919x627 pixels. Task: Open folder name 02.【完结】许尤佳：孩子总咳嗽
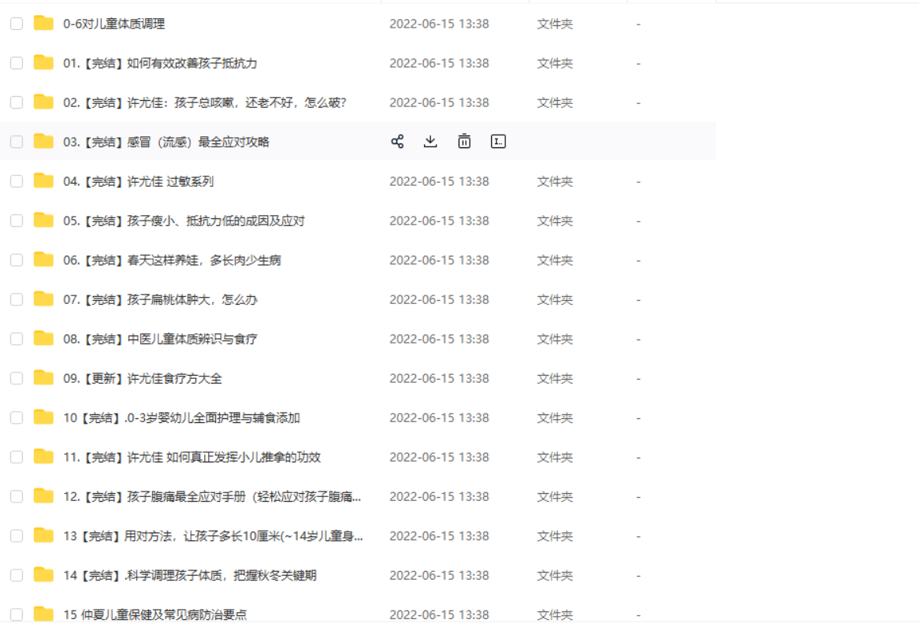tap(205, 102)
